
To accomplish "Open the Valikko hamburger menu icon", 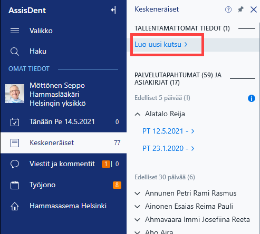I will tap(15, 31).
